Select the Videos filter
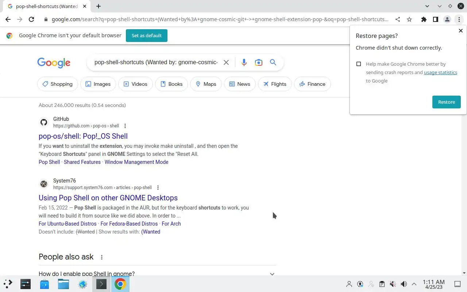The height and width of the screenshot is (292, 467). (135, 84)
